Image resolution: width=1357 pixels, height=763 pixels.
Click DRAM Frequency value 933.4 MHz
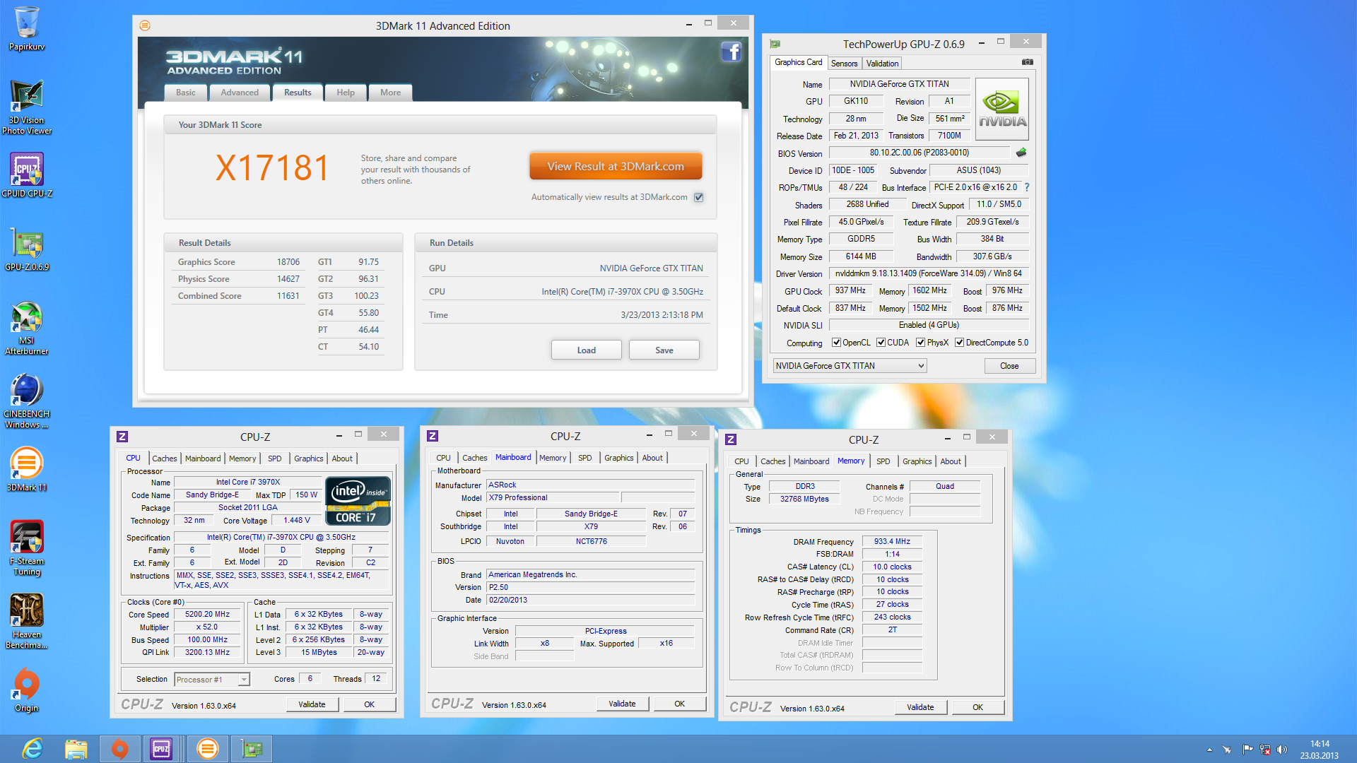point(892,542)
